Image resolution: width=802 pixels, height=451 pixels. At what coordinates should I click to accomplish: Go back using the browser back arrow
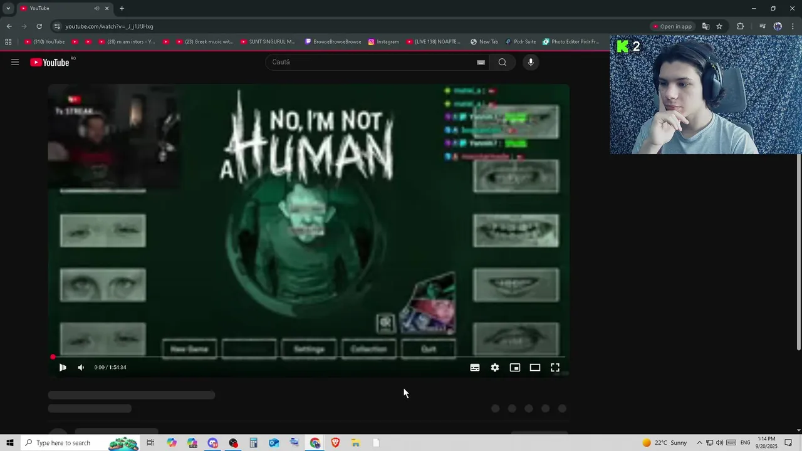pyautogui.click(x=9, y=26)
